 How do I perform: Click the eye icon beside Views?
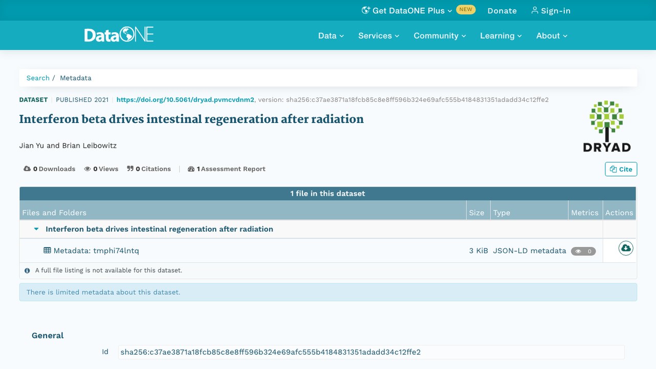[88, 169]
